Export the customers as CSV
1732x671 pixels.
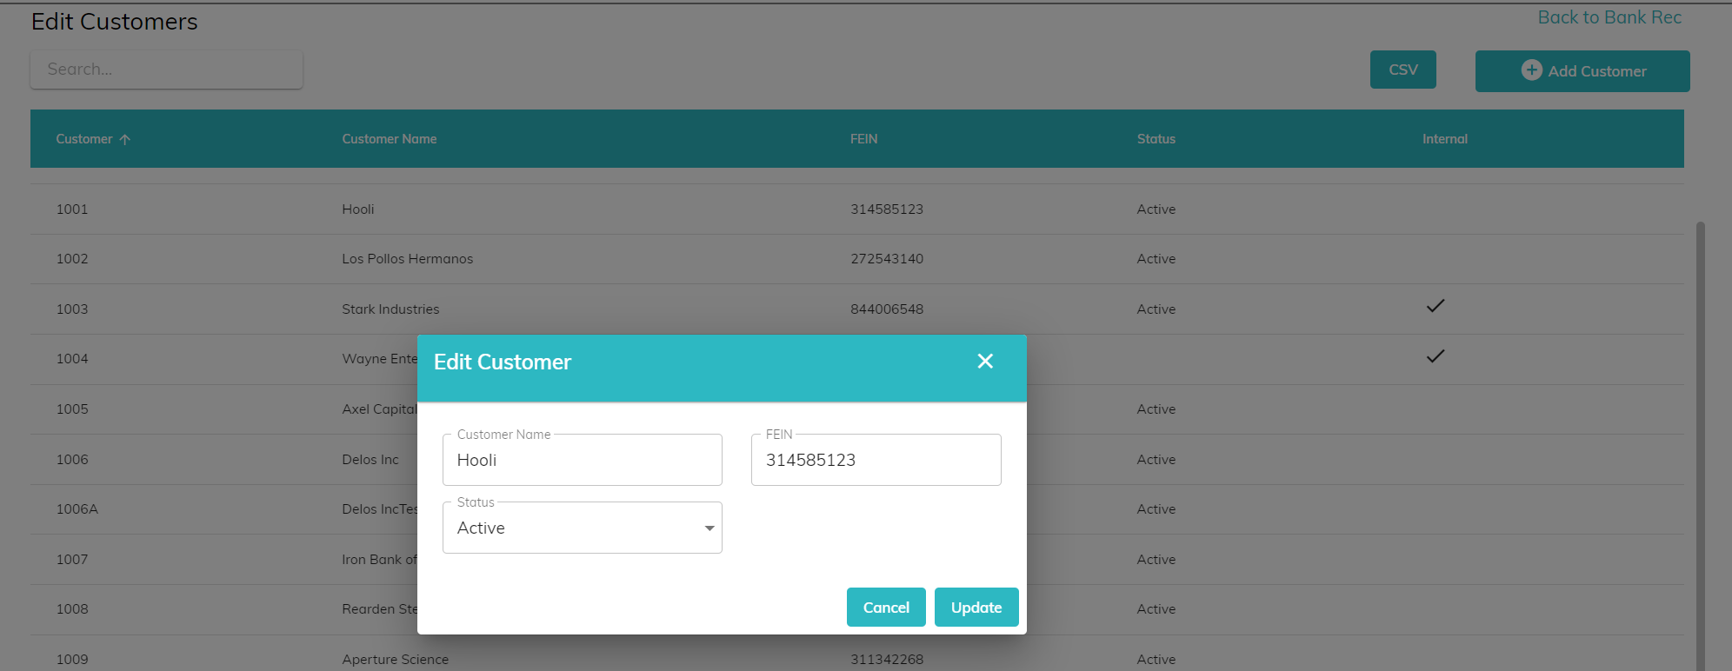point(1402,70)
